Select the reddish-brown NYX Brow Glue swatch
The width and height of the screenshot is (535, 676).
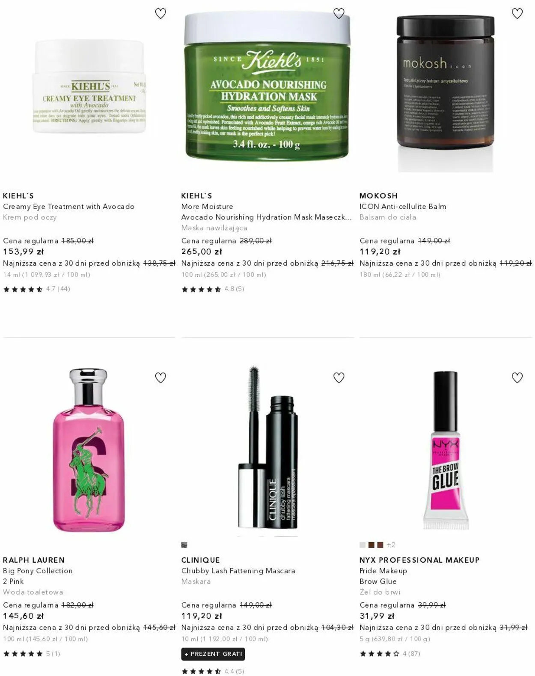(380, 545)
